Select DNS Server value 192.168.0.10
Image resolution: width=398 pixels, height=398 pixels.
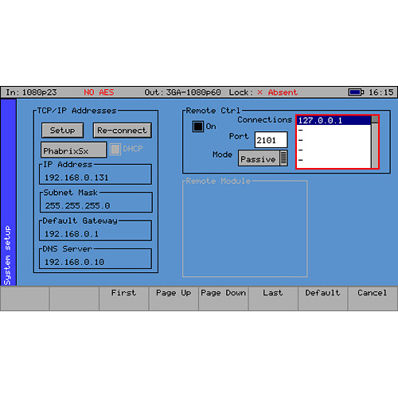coord(74,262)
